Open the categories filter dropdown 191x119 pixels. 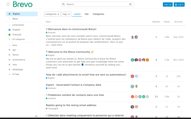click(x=52, y=14)
